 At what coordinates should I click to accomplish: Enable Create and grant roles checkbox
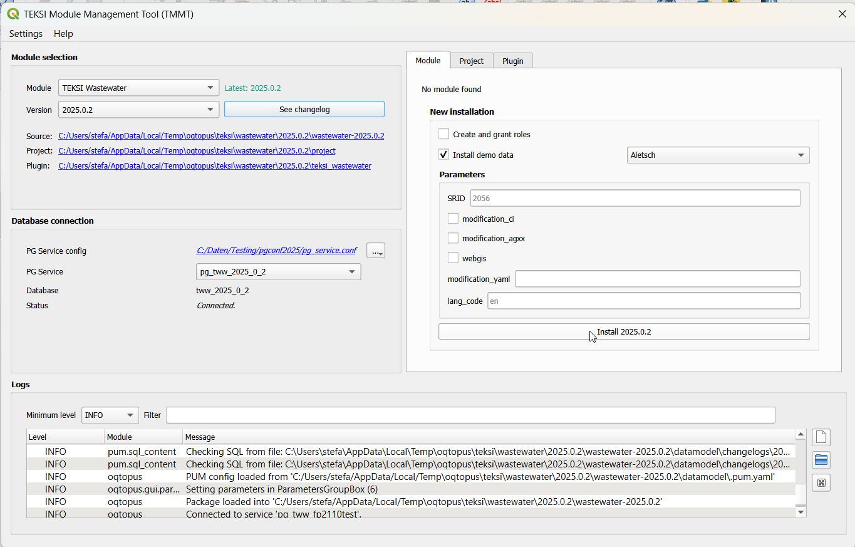point(444,134)
